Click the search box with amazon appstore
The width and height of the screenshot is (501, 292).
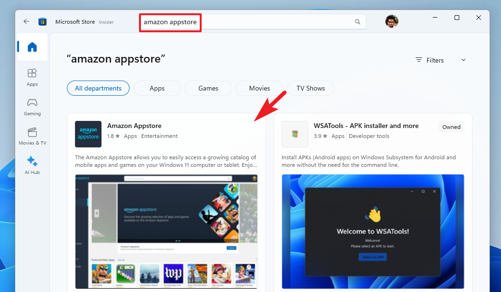coord(252,22)
